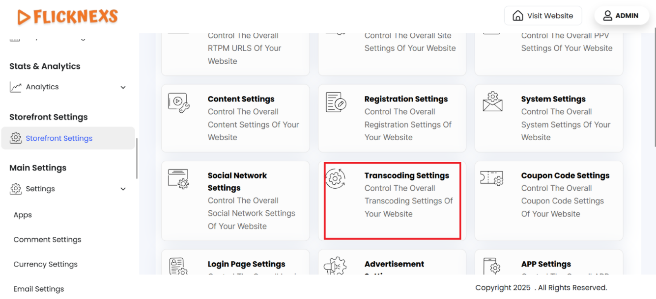656x299 pixels.
Task: Click the Registration Settings form icon
Action: coord(336,102)
